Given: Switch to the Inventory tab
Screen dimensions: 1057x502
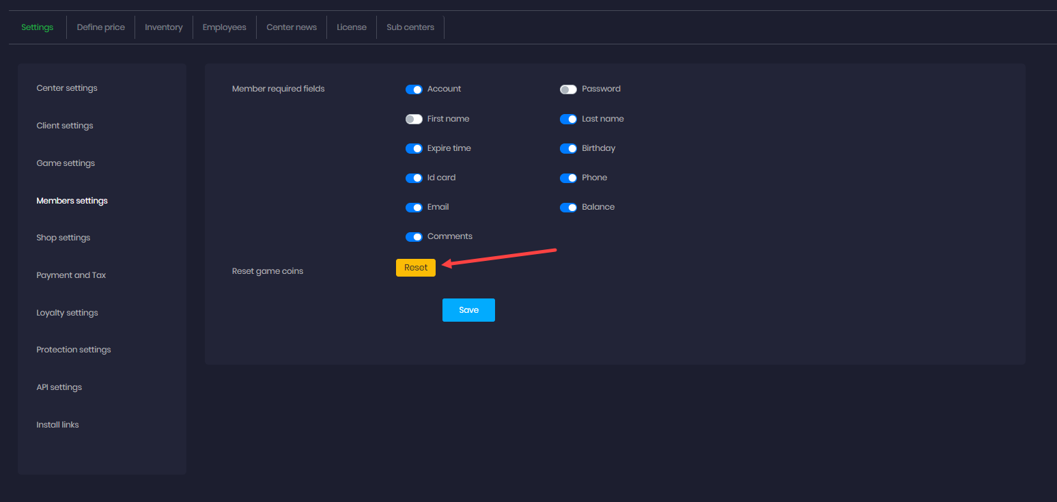Looking at the screenshot, I should click(x=164, y=27).
